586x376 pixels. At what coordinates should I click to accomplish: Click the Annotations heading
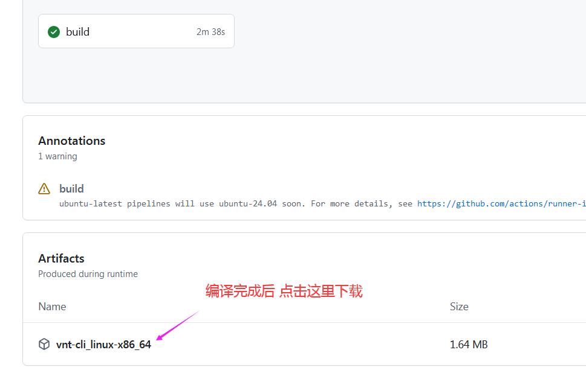click(72, 141)
